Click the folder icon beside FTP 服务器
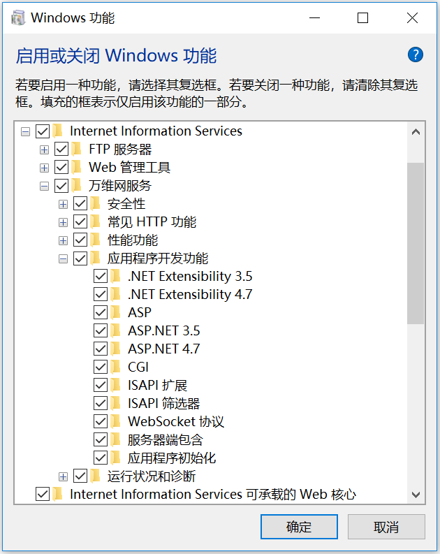Screen dimensions: 440x554 (x=76, y=149)
